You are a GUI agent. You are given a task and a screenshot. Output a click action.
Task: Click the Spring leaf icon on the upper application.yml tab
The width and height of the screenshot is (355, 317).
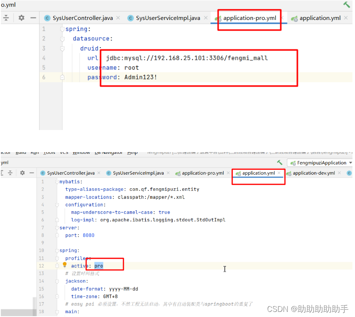coord(294,19)
